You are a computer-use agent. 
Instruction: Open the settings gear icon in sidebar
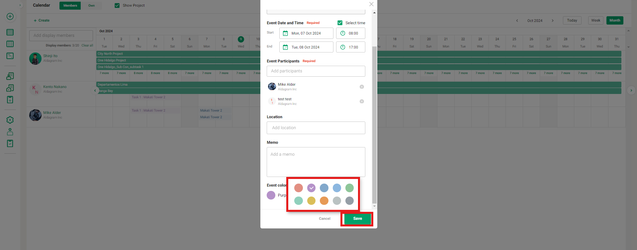[x=10, y=120]
